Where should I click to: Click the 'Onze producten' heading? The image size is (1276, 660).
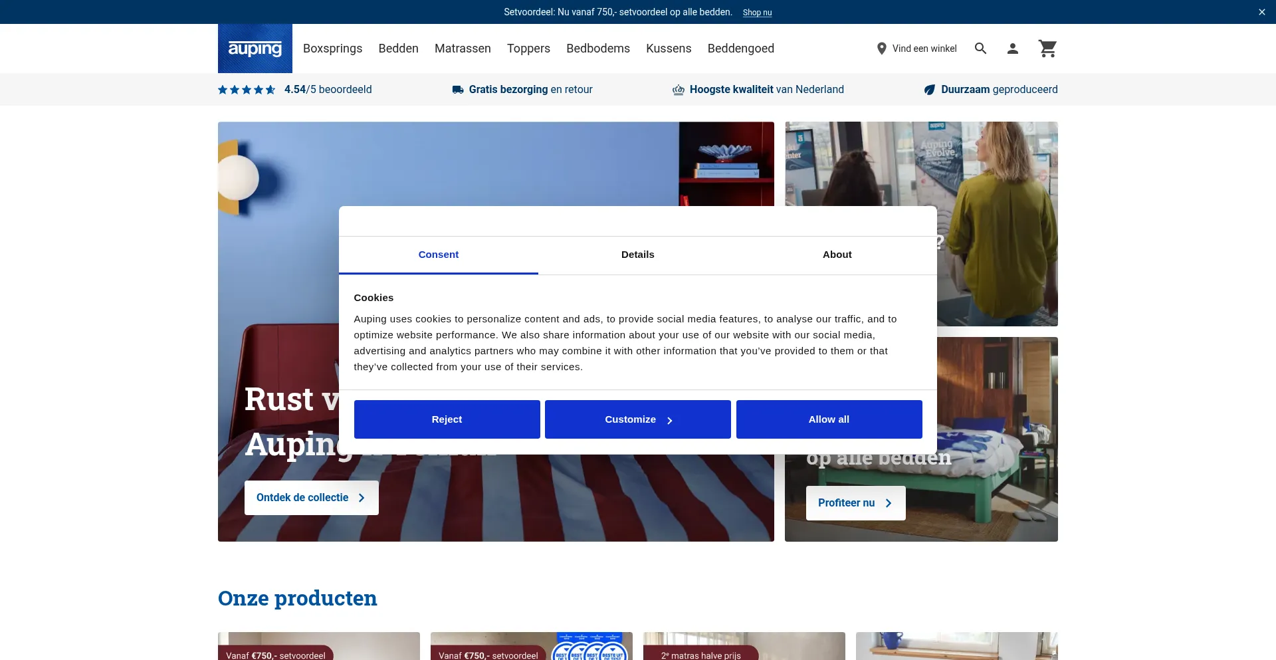pos(298,598)
